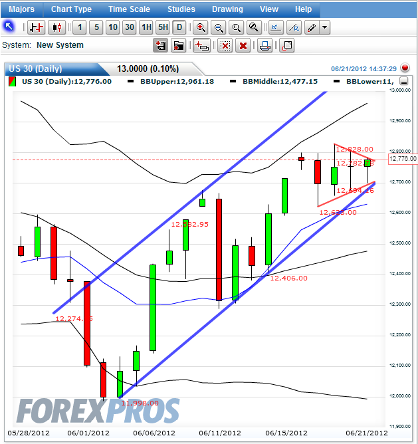Image resolution: width=418 pixels, height=444 pixels.
Task: Open the Drawing menu
Action: tap(227, 9)
